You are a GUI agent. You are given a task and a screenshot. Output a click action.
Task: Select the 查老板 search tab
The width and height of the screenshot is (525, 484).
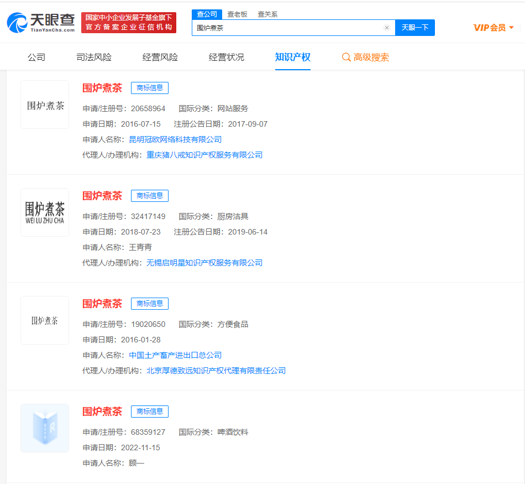(237, 14)
